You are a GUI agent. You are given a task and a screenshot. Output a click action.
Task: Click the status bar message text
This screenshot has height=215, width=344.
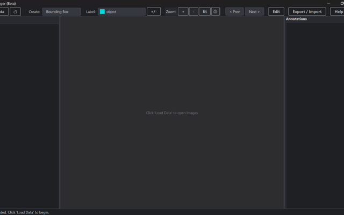coord(24,212)
